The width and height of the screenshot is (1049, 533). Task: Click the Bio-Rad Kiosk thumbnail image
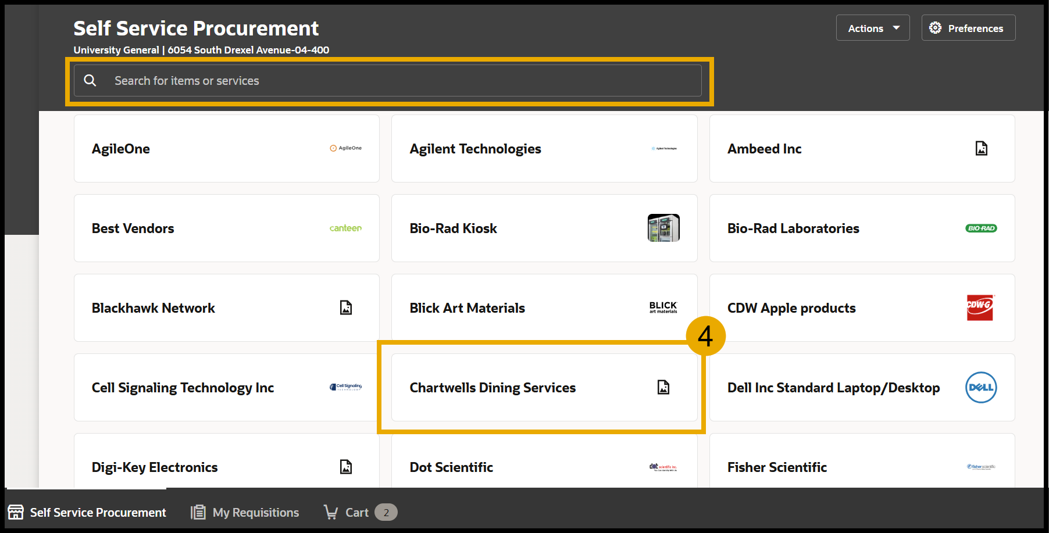663,228
